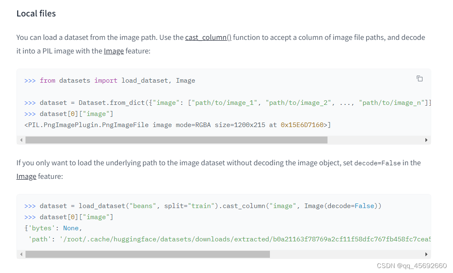The width and height of the screenshot is (453, 273).
Task: Open the first Image feature link
Action: coord(114,51)
